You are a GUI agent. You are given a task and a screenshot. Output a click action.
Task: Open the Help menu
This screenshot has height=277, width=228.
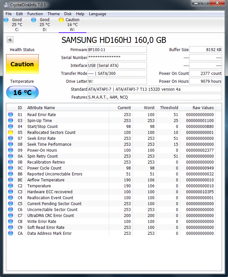tap(80, 14)
